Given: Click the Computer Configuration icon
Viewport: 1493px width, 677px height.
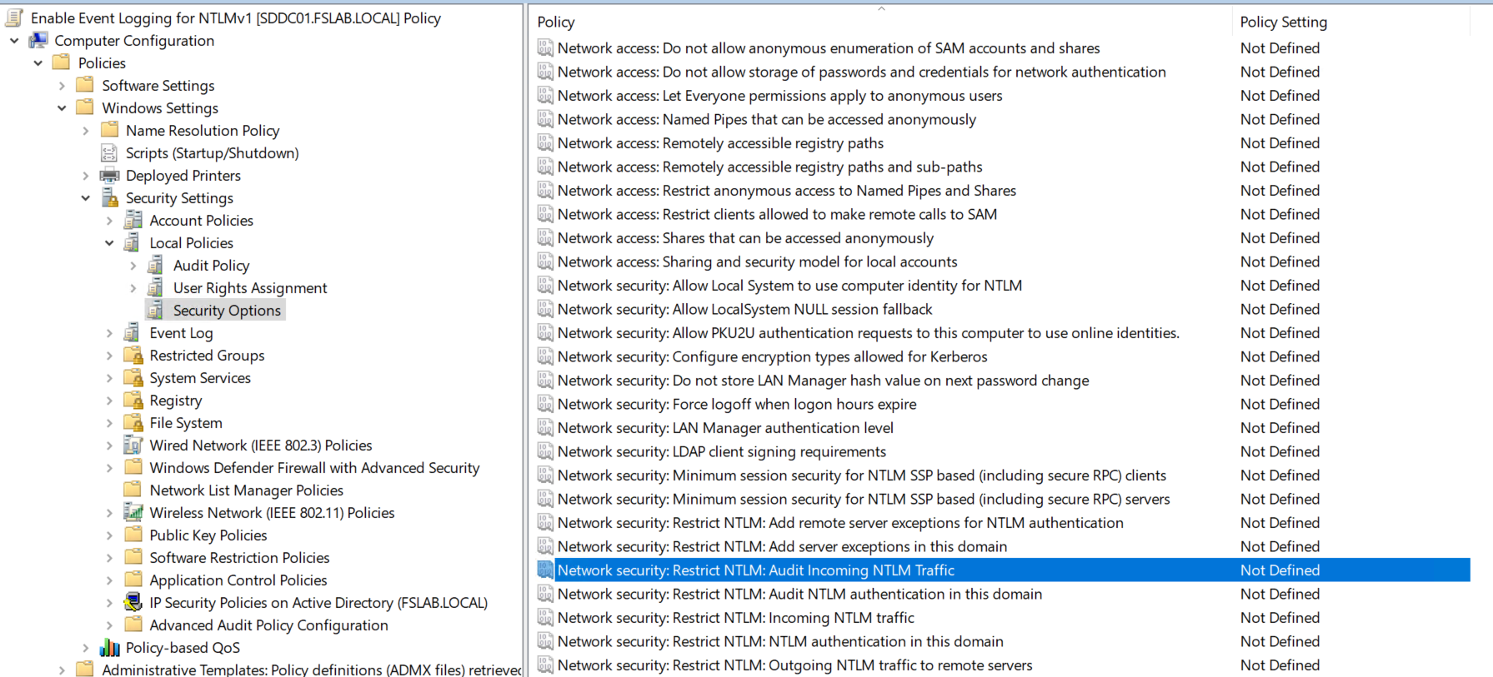Looking at the screenshot, I should pyautogui.click(x=38, y=40).
